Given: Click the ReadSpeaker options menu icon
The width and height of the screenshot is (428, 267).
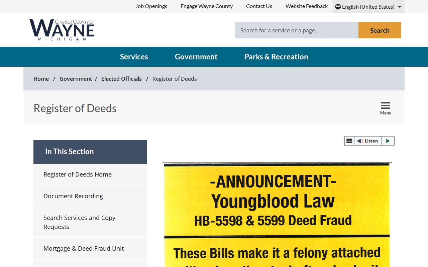Looking at the screenshot, I should 349,141.
